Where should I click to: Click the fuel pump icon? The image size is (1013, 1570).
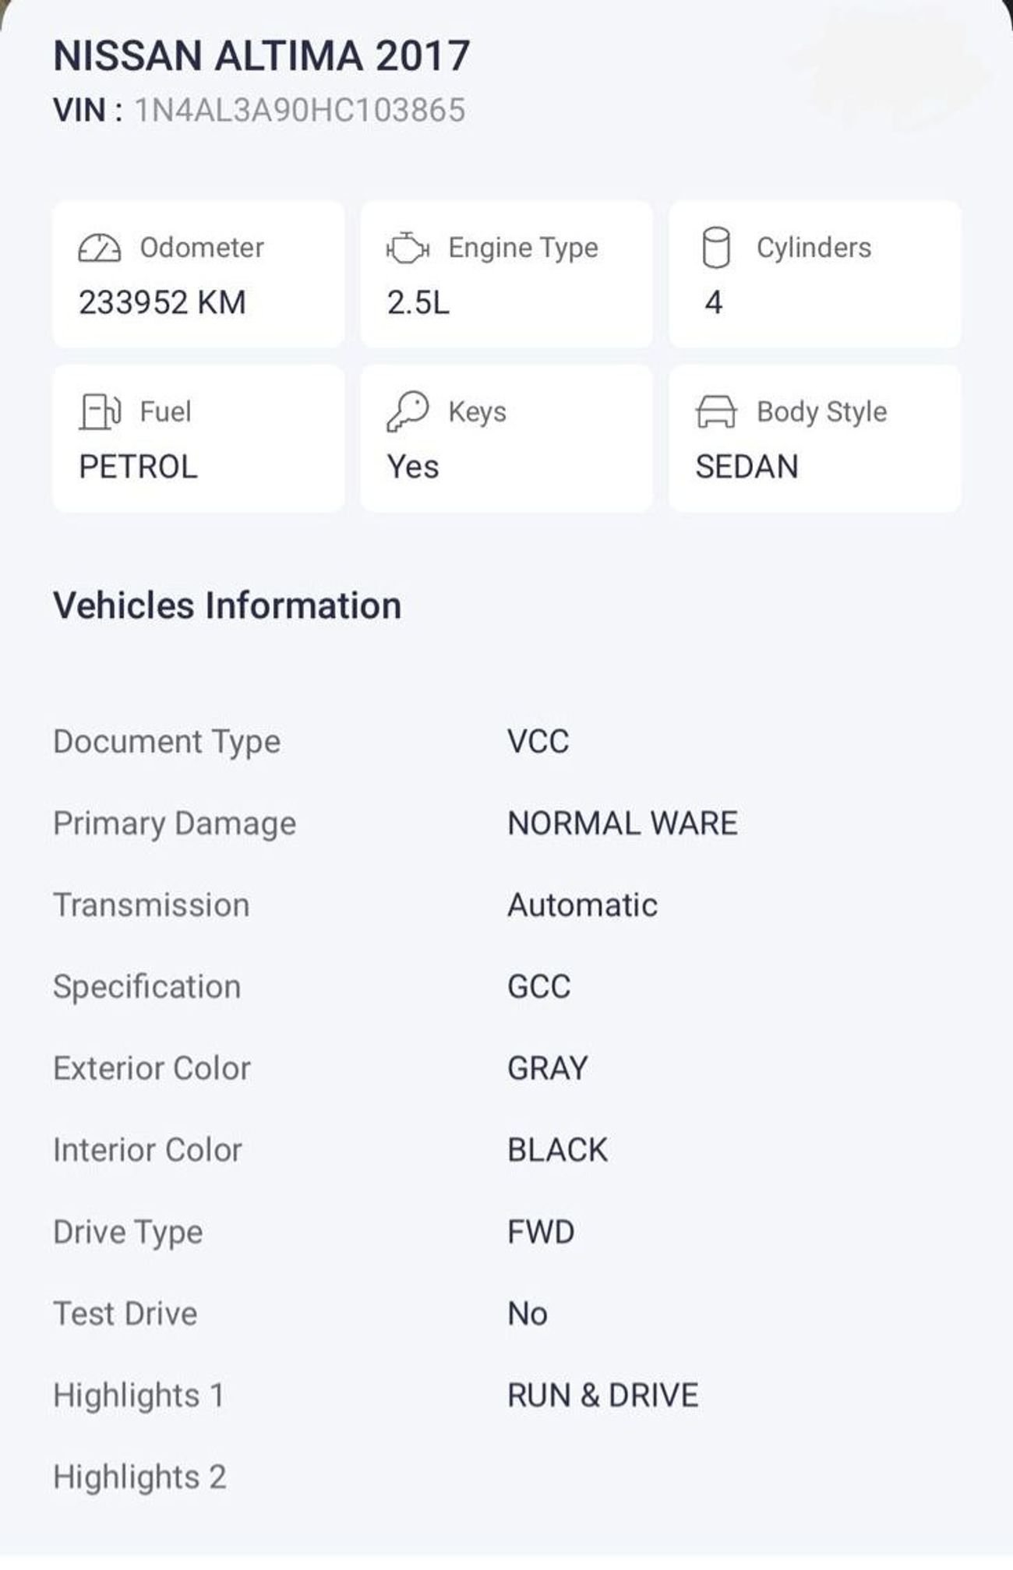100,411
